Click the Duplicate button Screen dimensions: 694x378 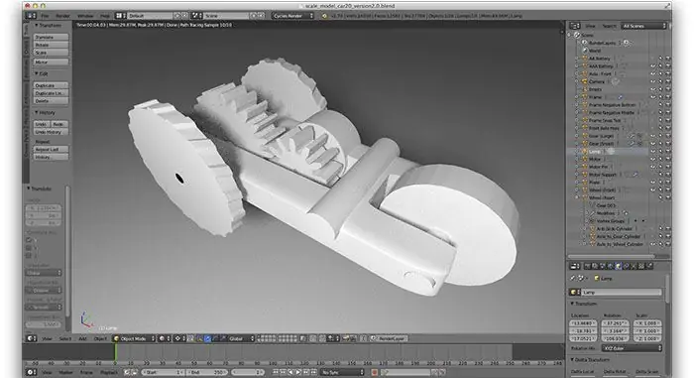click(x=51, y=85)
